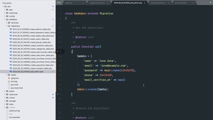
Task: Click the 'email_verified_at' key in code
Action: 98,80
